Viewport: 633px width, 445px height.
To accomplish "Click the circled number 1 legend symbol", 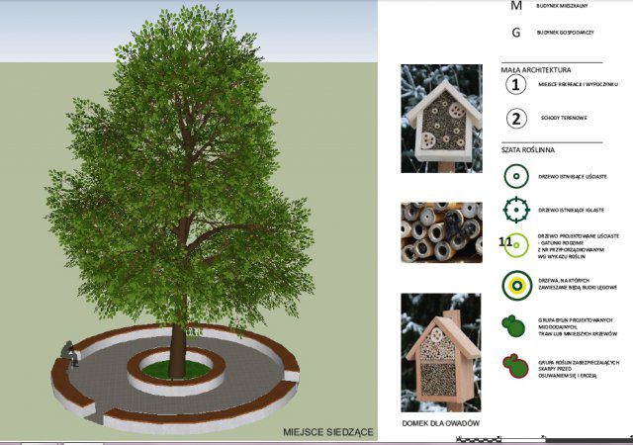I will click(x=515, y=84).
